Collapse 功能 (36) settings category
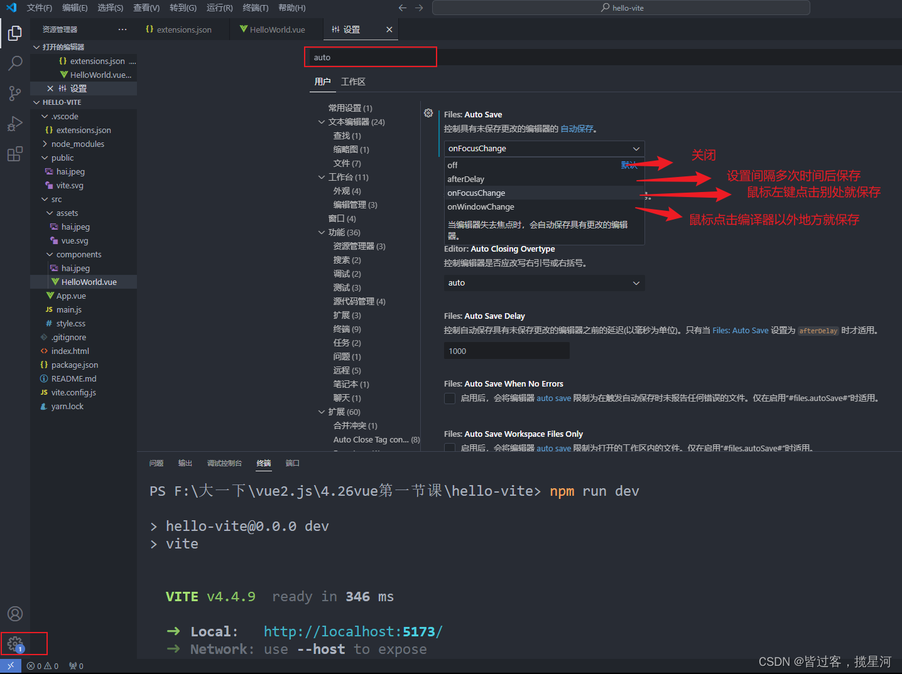Image resolution: width=902 pixels, height=674 pixels. click(322, 232)
